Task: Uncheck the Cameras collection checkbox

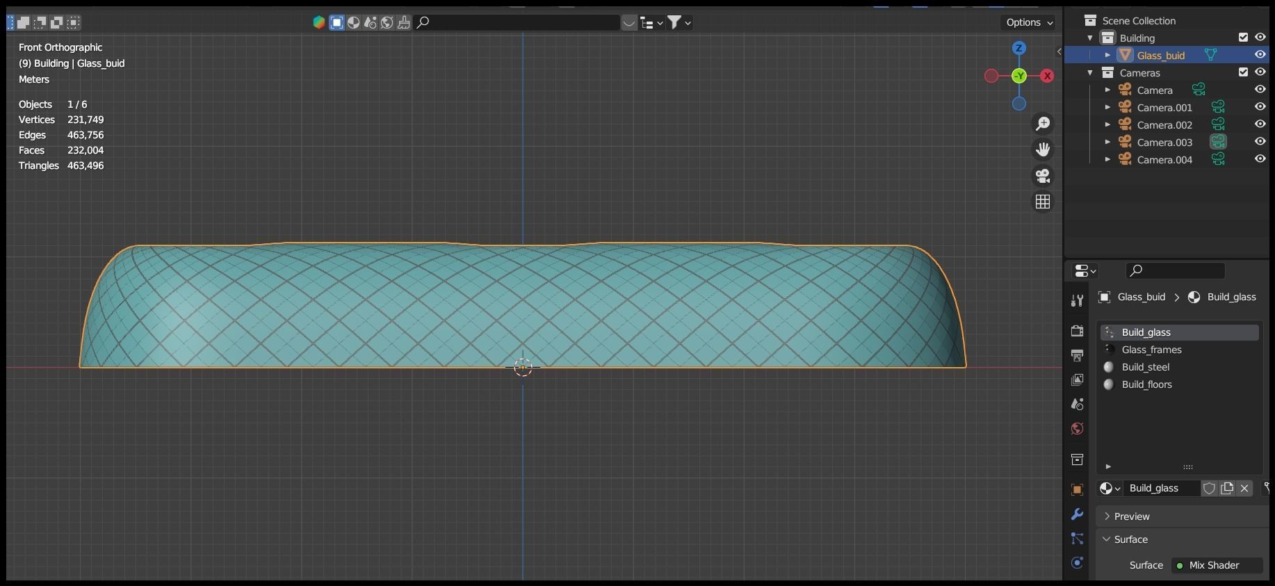Action: pyautogui.click(x=1244, y=72)
